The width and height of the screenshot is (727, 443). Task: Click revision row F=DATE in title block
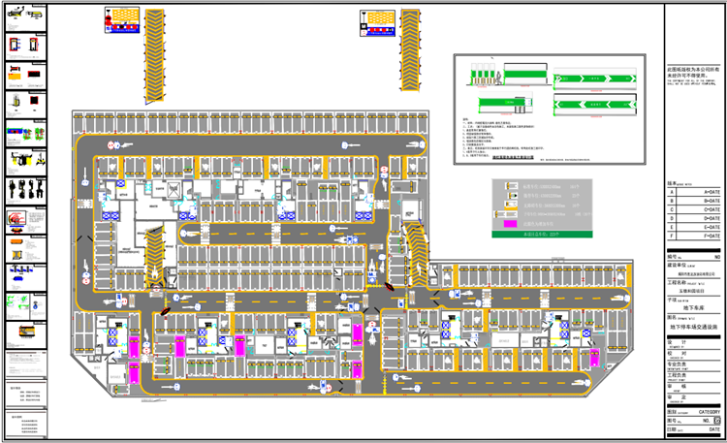(x=694, y=236)
